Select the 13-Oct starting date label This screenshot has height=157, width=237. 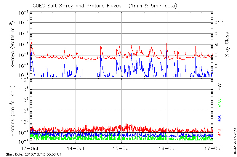click(x=30, y=148)
